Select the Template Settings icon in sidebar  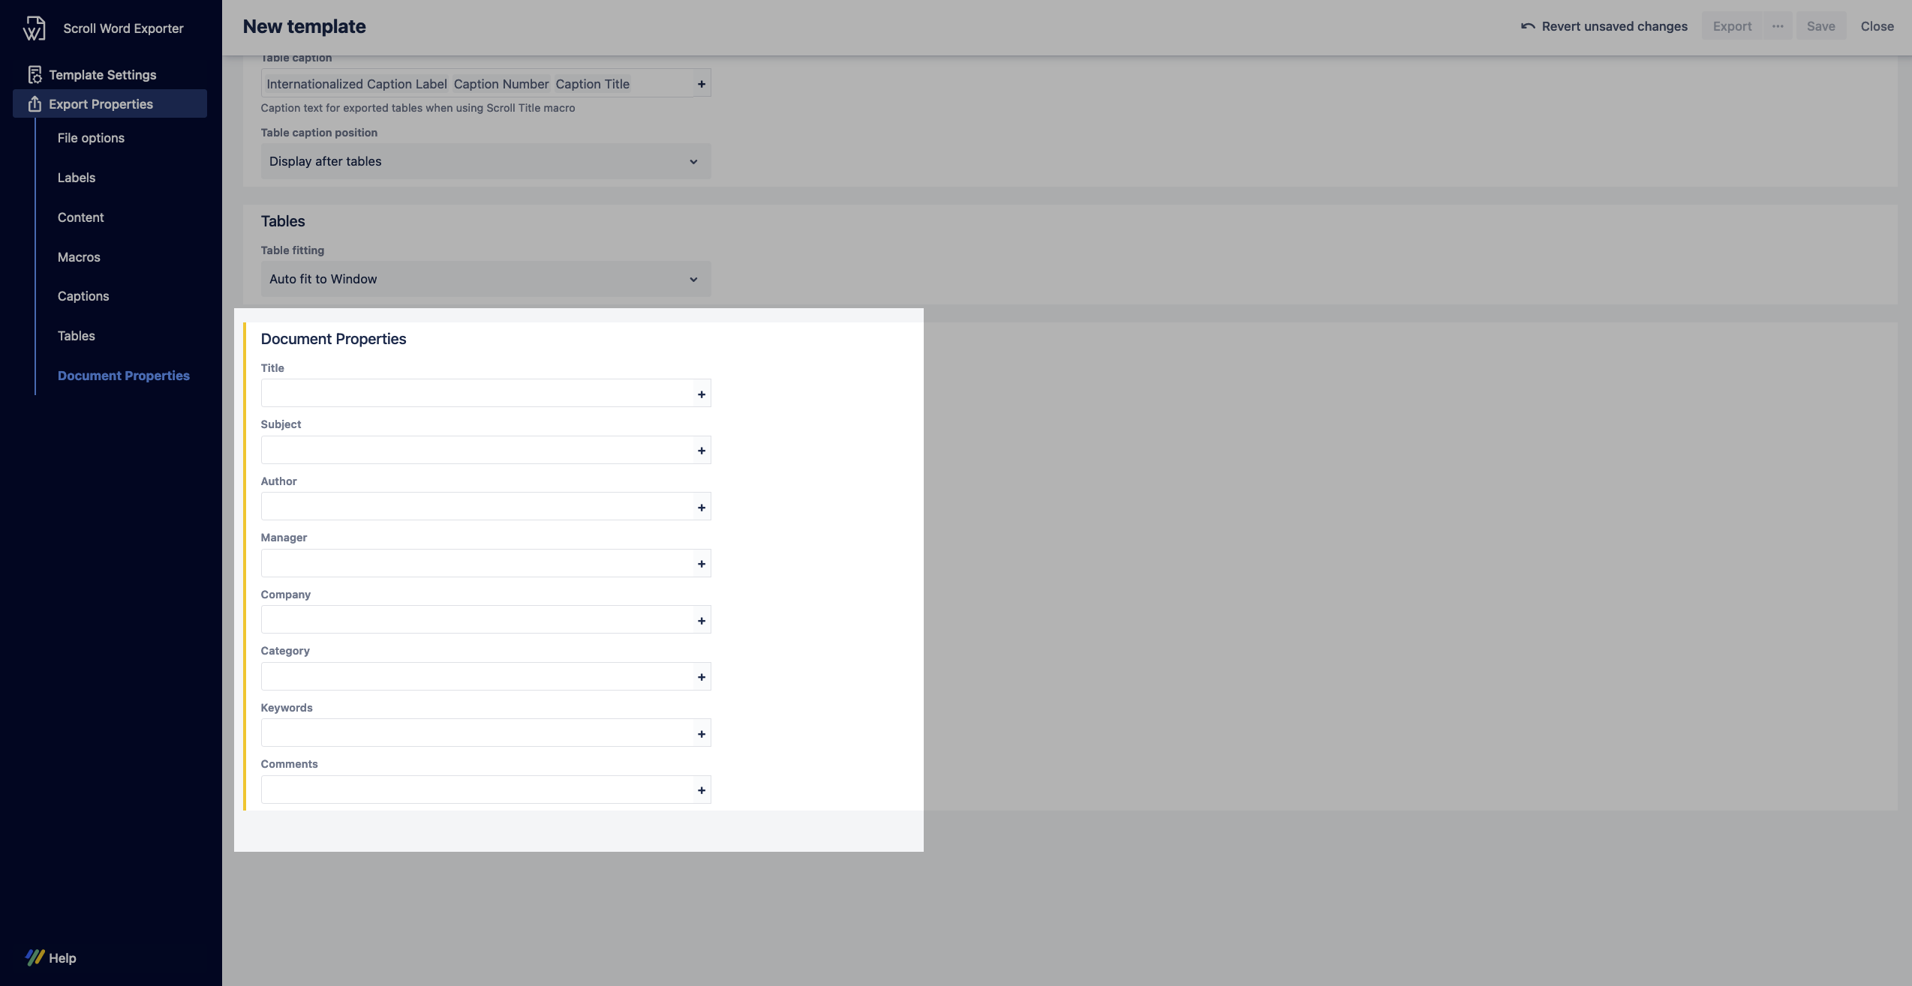pyautogui.click(x=34, y=73)
